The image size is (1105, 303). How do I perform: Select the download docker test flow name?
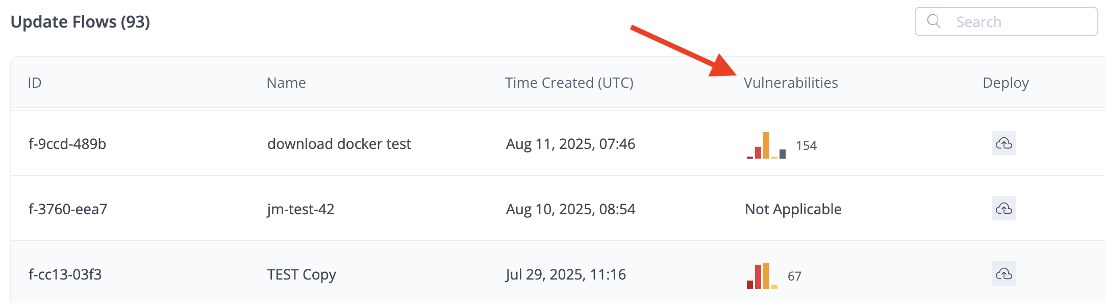click(339, 144)
